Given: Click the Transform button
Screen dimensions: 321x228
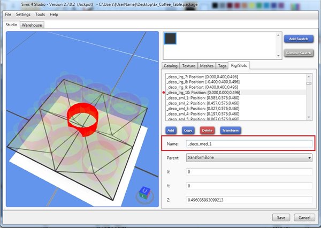Looking at the screenshot, I should click(x=230, y=130).
